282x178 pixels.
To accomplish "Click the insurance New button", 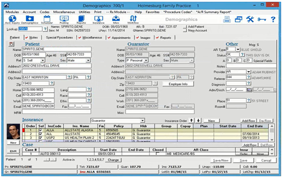I will (211, 121).
